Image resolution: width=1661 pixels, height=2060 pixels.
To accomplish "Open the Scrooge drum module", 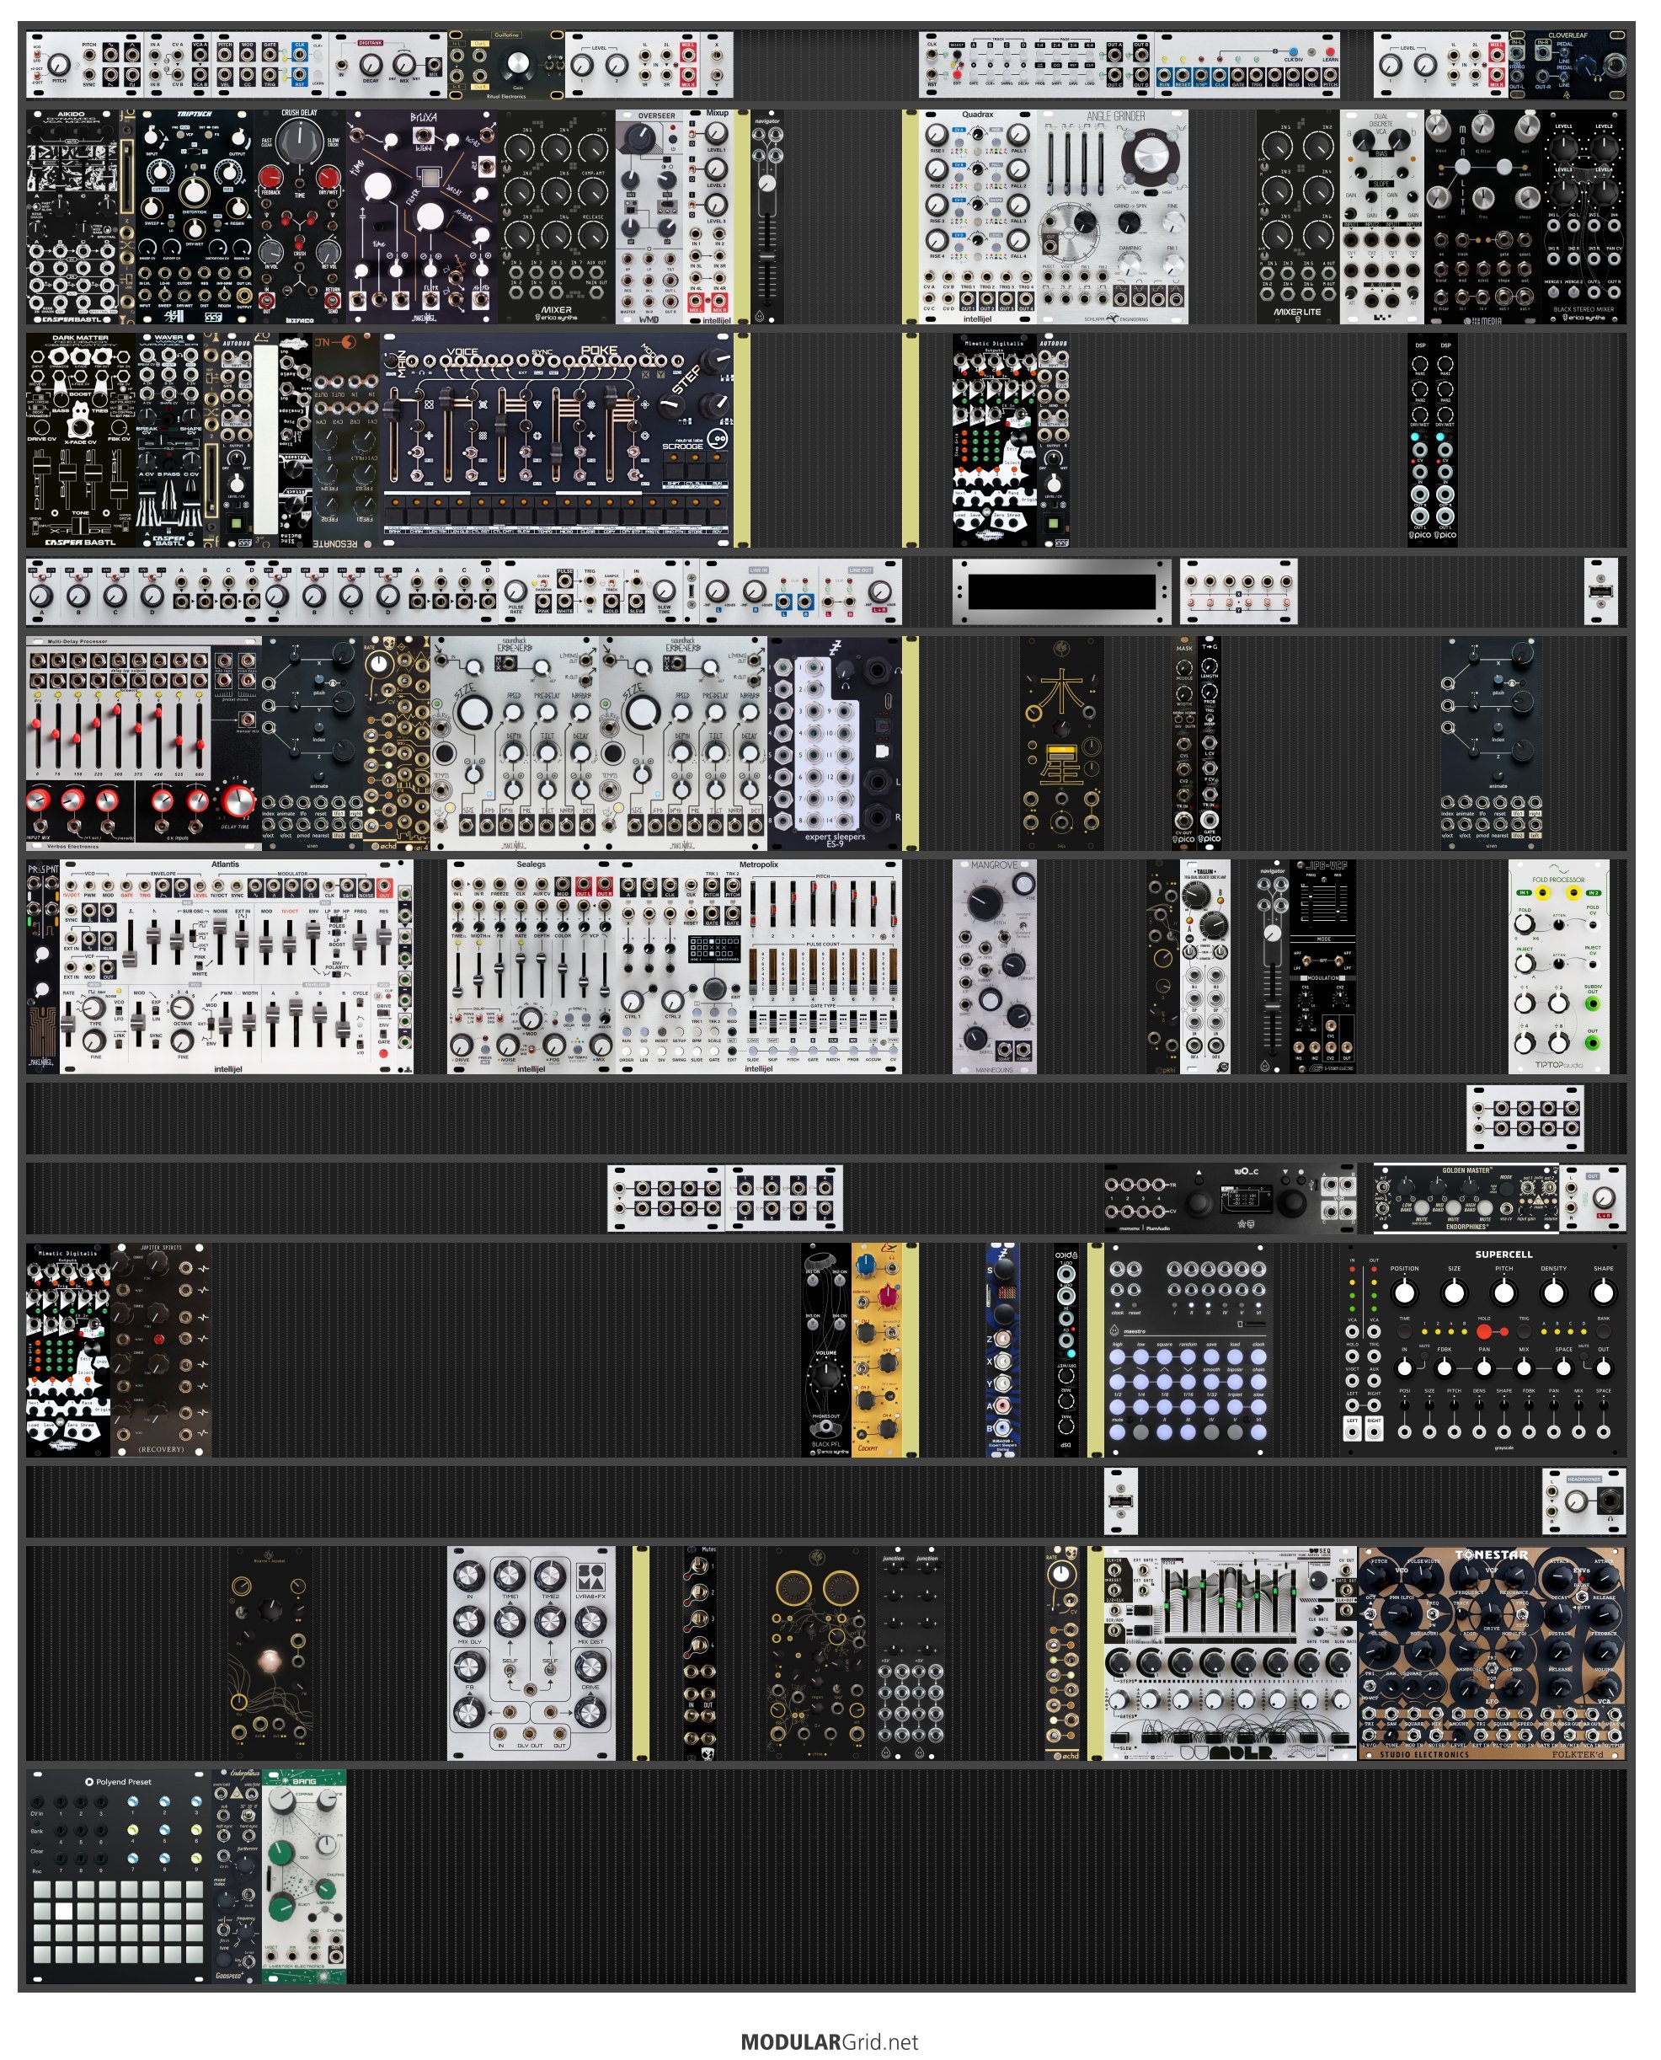I will (x=558, y=440).
